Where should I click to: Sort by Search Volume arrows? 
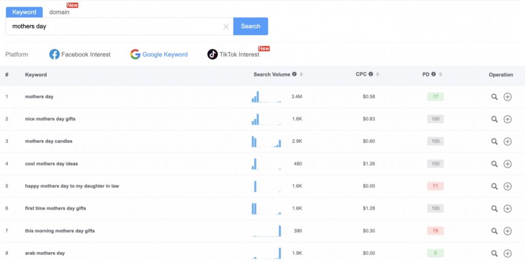(x=301, y=74)
